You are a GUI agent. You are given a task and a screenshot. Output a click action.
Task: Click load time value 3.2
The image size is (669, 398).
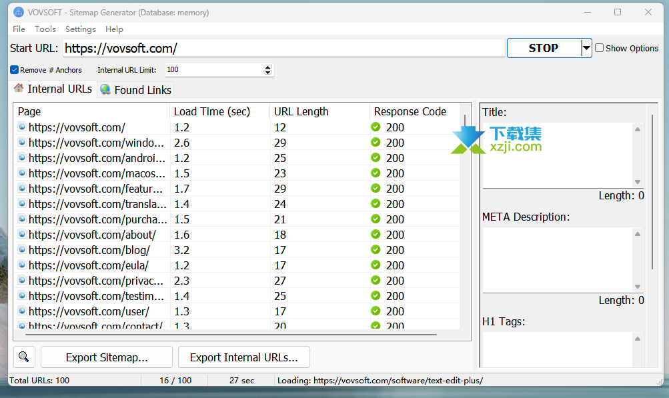181,250
